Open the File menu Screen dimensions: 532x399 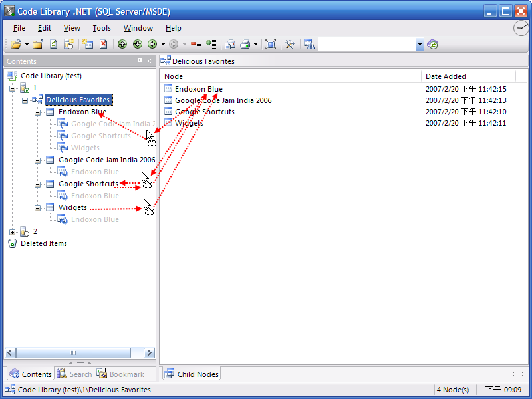19,28
